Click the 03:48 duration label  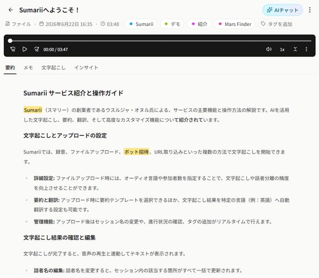(113, 24)
